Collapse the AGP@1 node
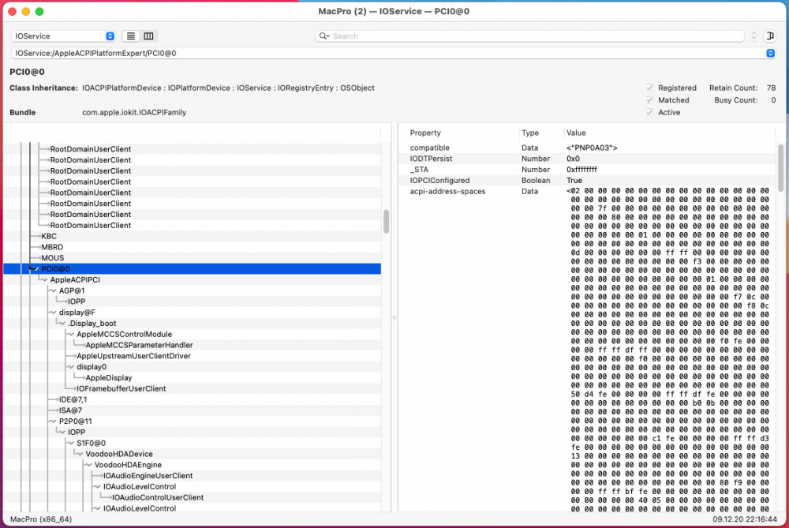Image resolution: width=789 pixels, height=528 pixels. pyautogui.click(x=54, y=291)
